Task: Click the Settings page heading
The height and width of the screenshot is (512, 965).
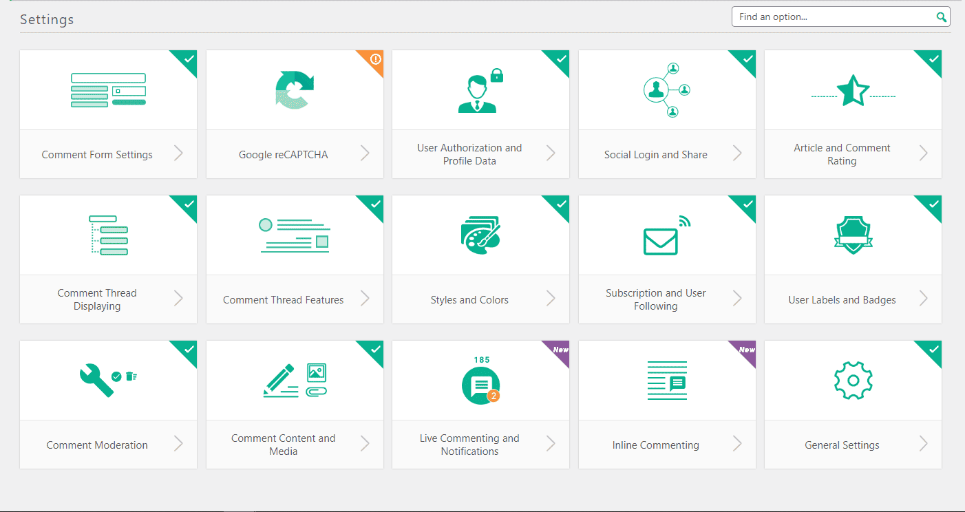Action: pos(47,19)
